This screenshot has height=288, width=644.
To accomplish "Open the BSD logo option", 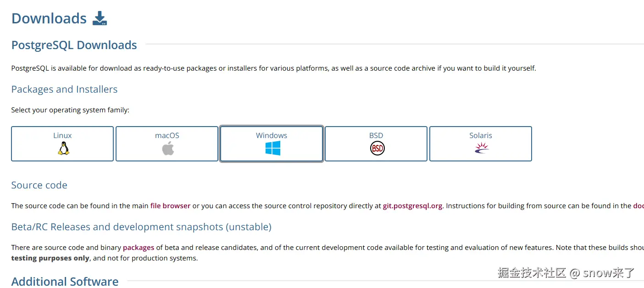I will [x=377, y=148].
